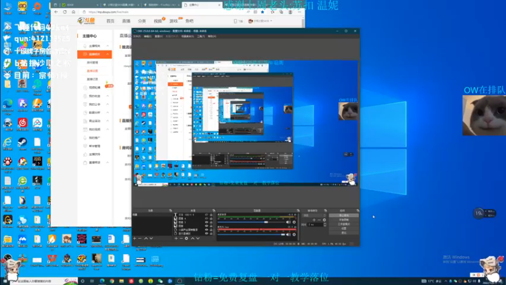506x285 pixels.
Task: Expand the 数据分析 section in Douyu sidebar
Action: tap(108, 113)
